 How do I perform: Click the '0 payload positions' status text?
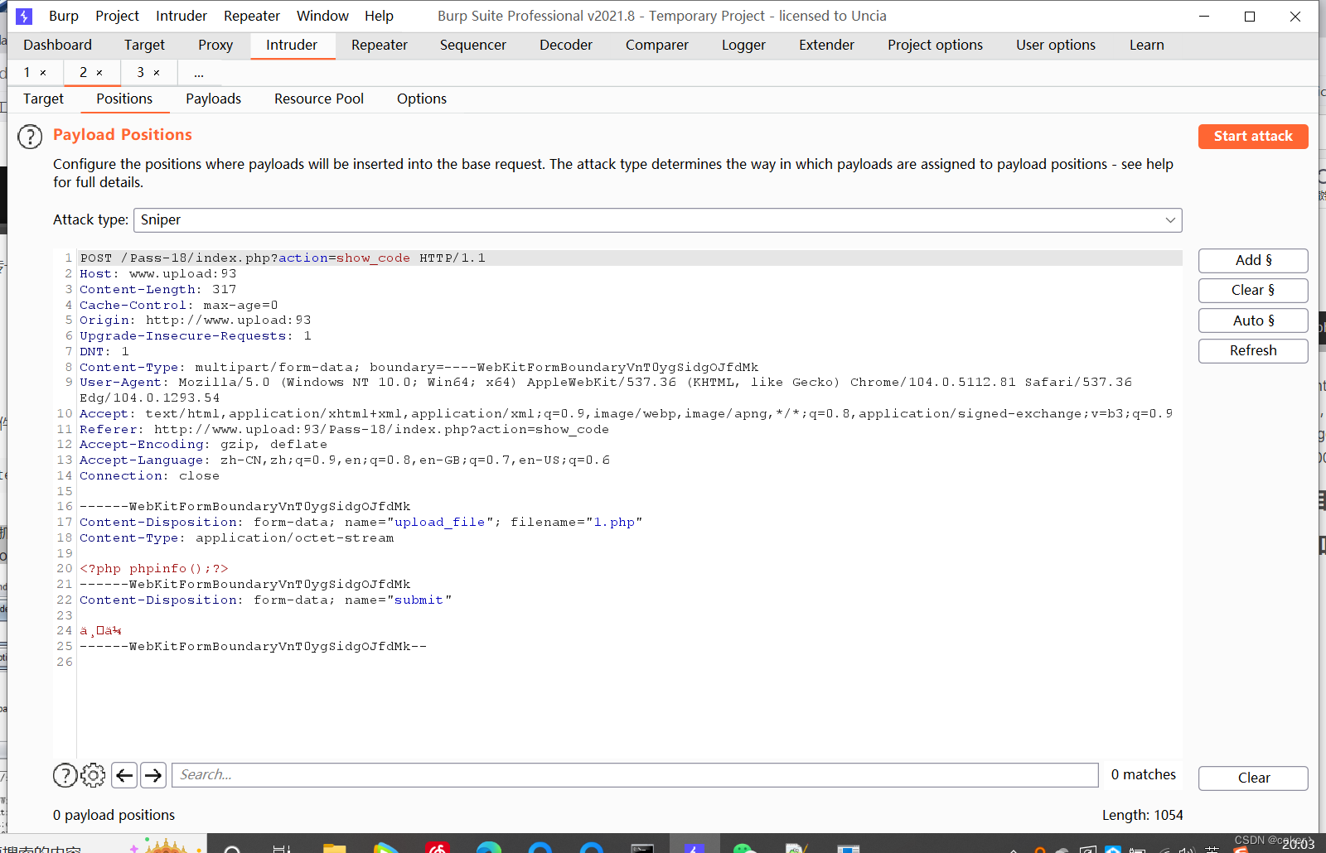[x=114, y=816]
